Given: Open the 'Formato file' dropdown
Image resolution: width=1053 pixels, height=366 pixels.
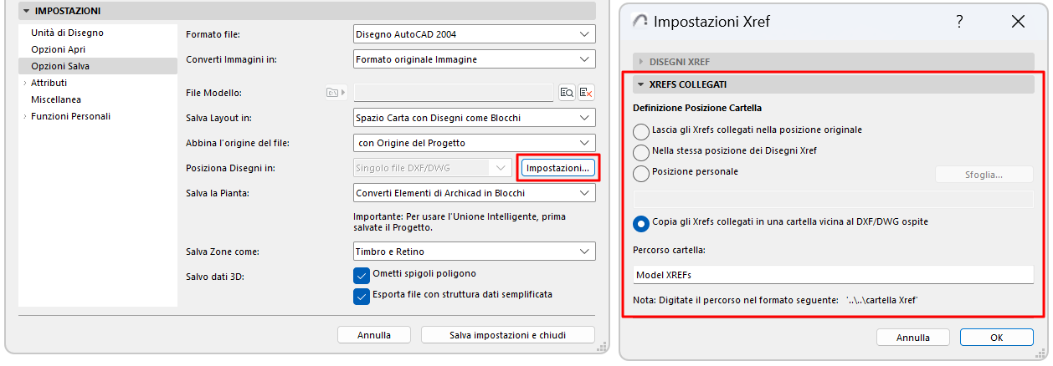Looking at the screenshot, I should coord(475,34).
